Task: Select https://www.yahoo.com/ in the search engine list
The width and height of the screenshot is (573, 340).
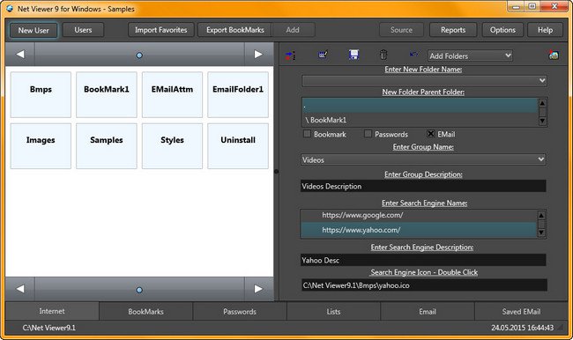Action: [419, 230]
